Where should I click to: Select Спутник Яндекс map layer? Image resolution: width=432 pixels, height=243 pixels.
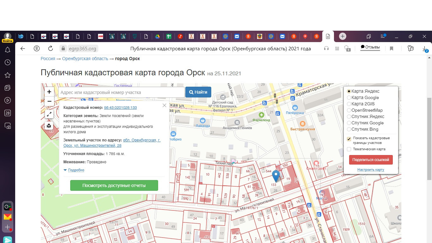349,117
